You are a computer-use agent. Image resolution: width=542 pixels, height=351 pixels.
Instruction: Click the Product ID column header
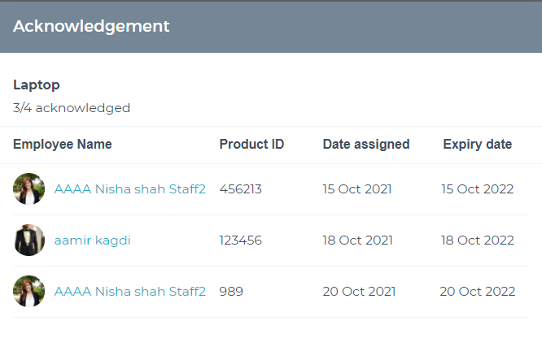pos(251,144)
